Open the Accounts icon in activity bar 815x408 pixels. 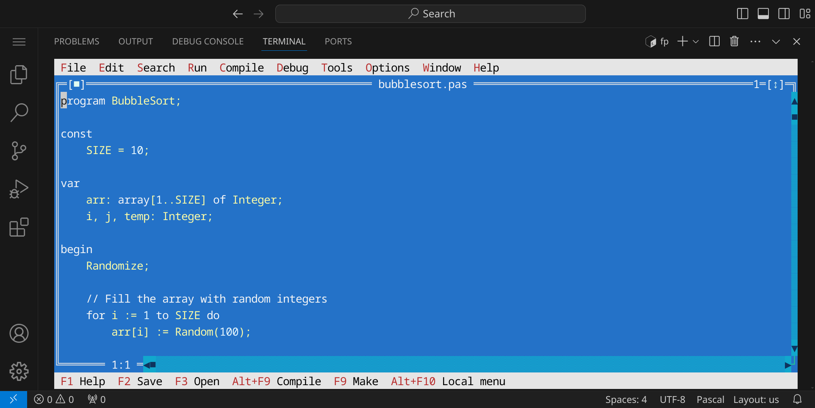(x=19, y=334)
